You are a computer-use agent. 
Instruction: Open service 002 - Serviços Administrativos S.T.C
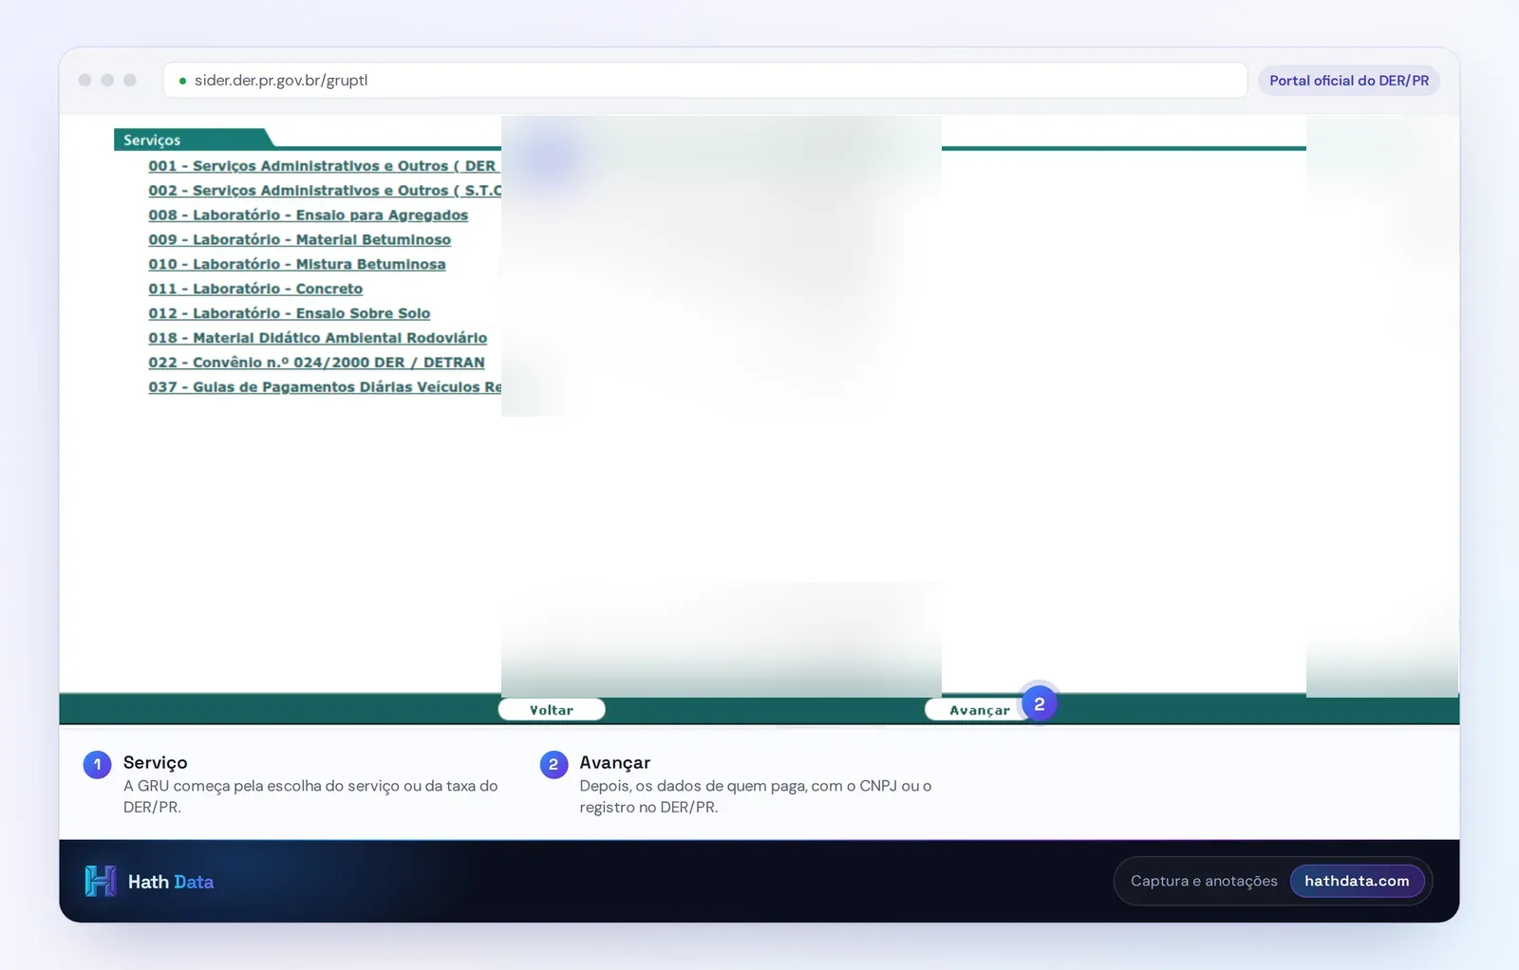click(x=324, y=191)
